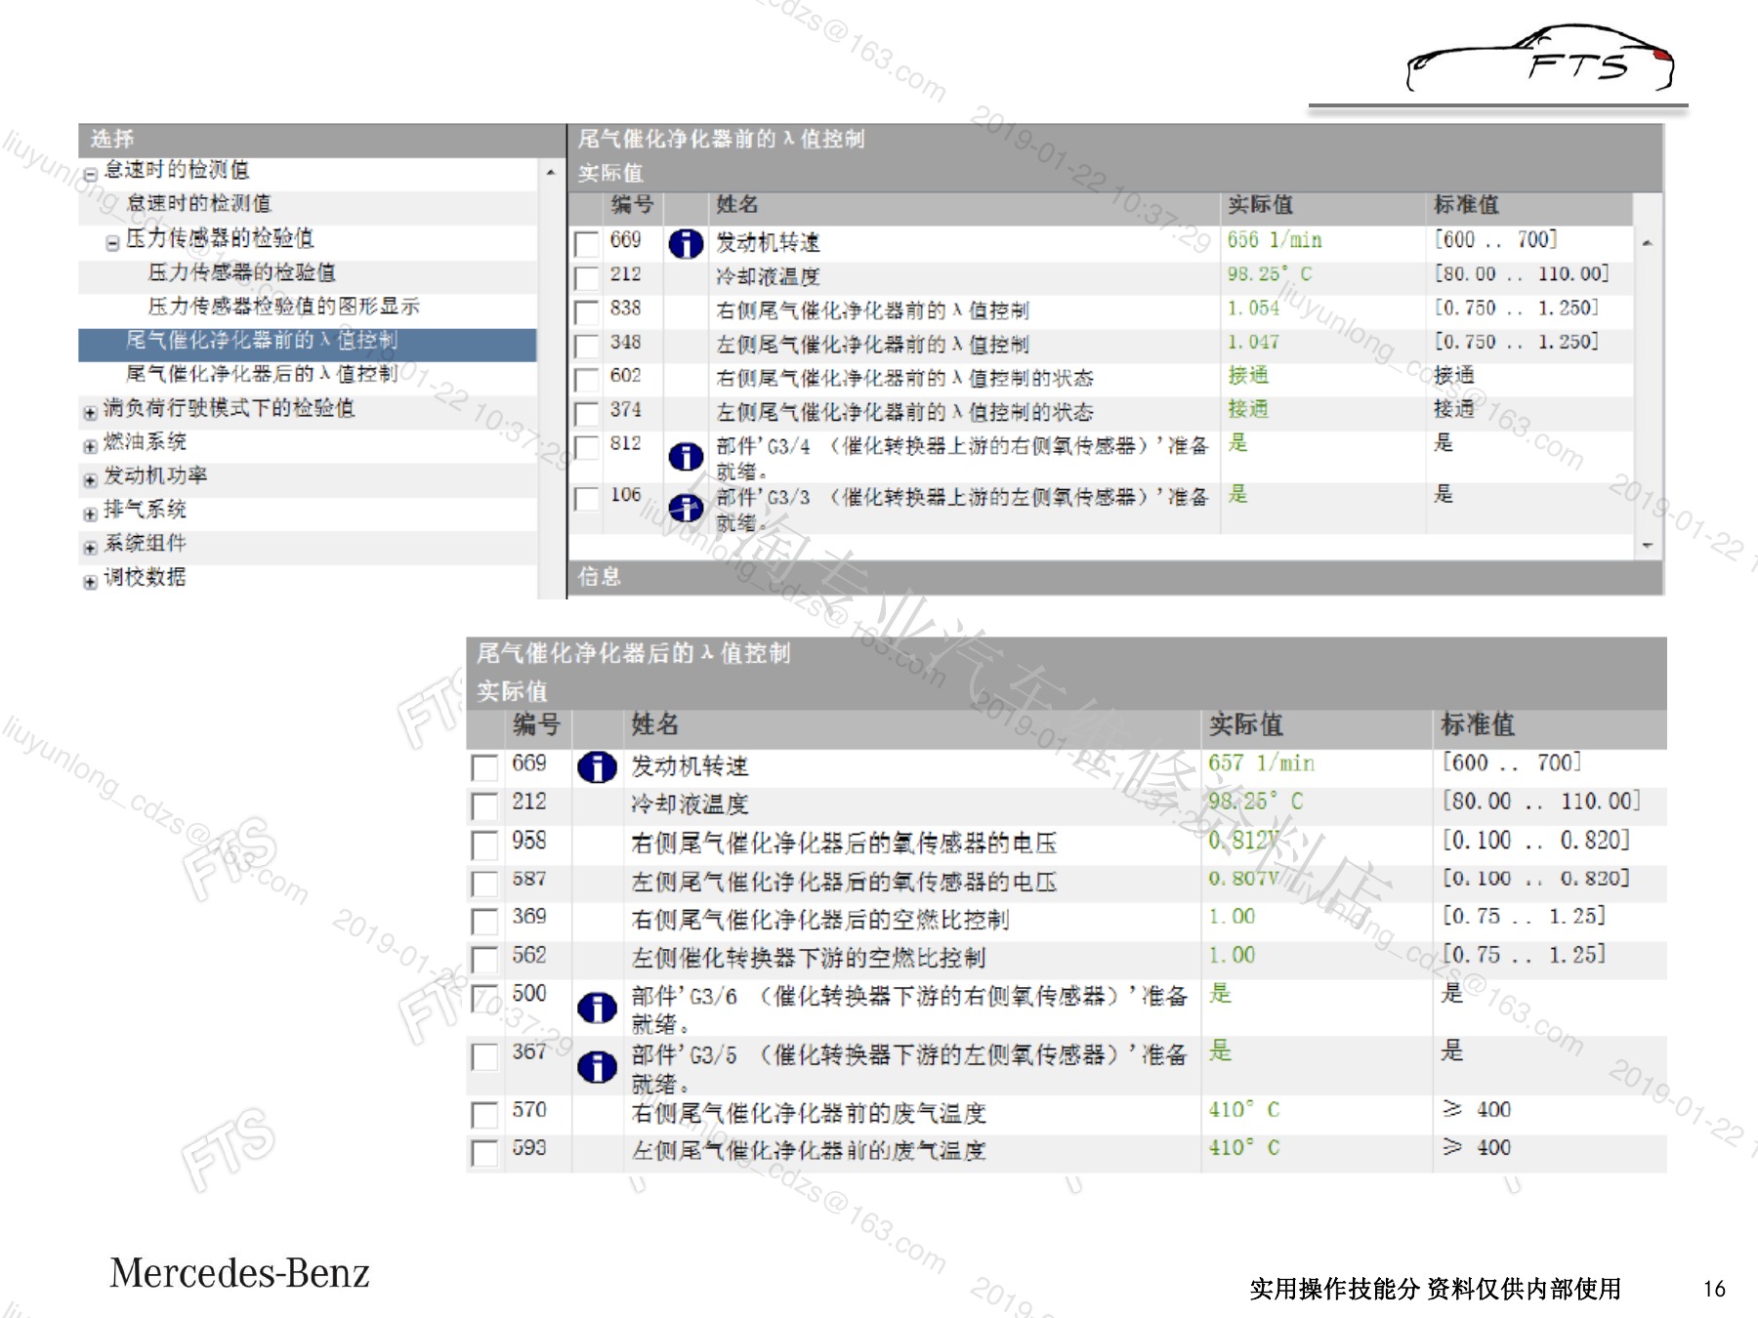Expand the 调校数据 tree node
The image size is (1758, 1318).
[90, 582]
